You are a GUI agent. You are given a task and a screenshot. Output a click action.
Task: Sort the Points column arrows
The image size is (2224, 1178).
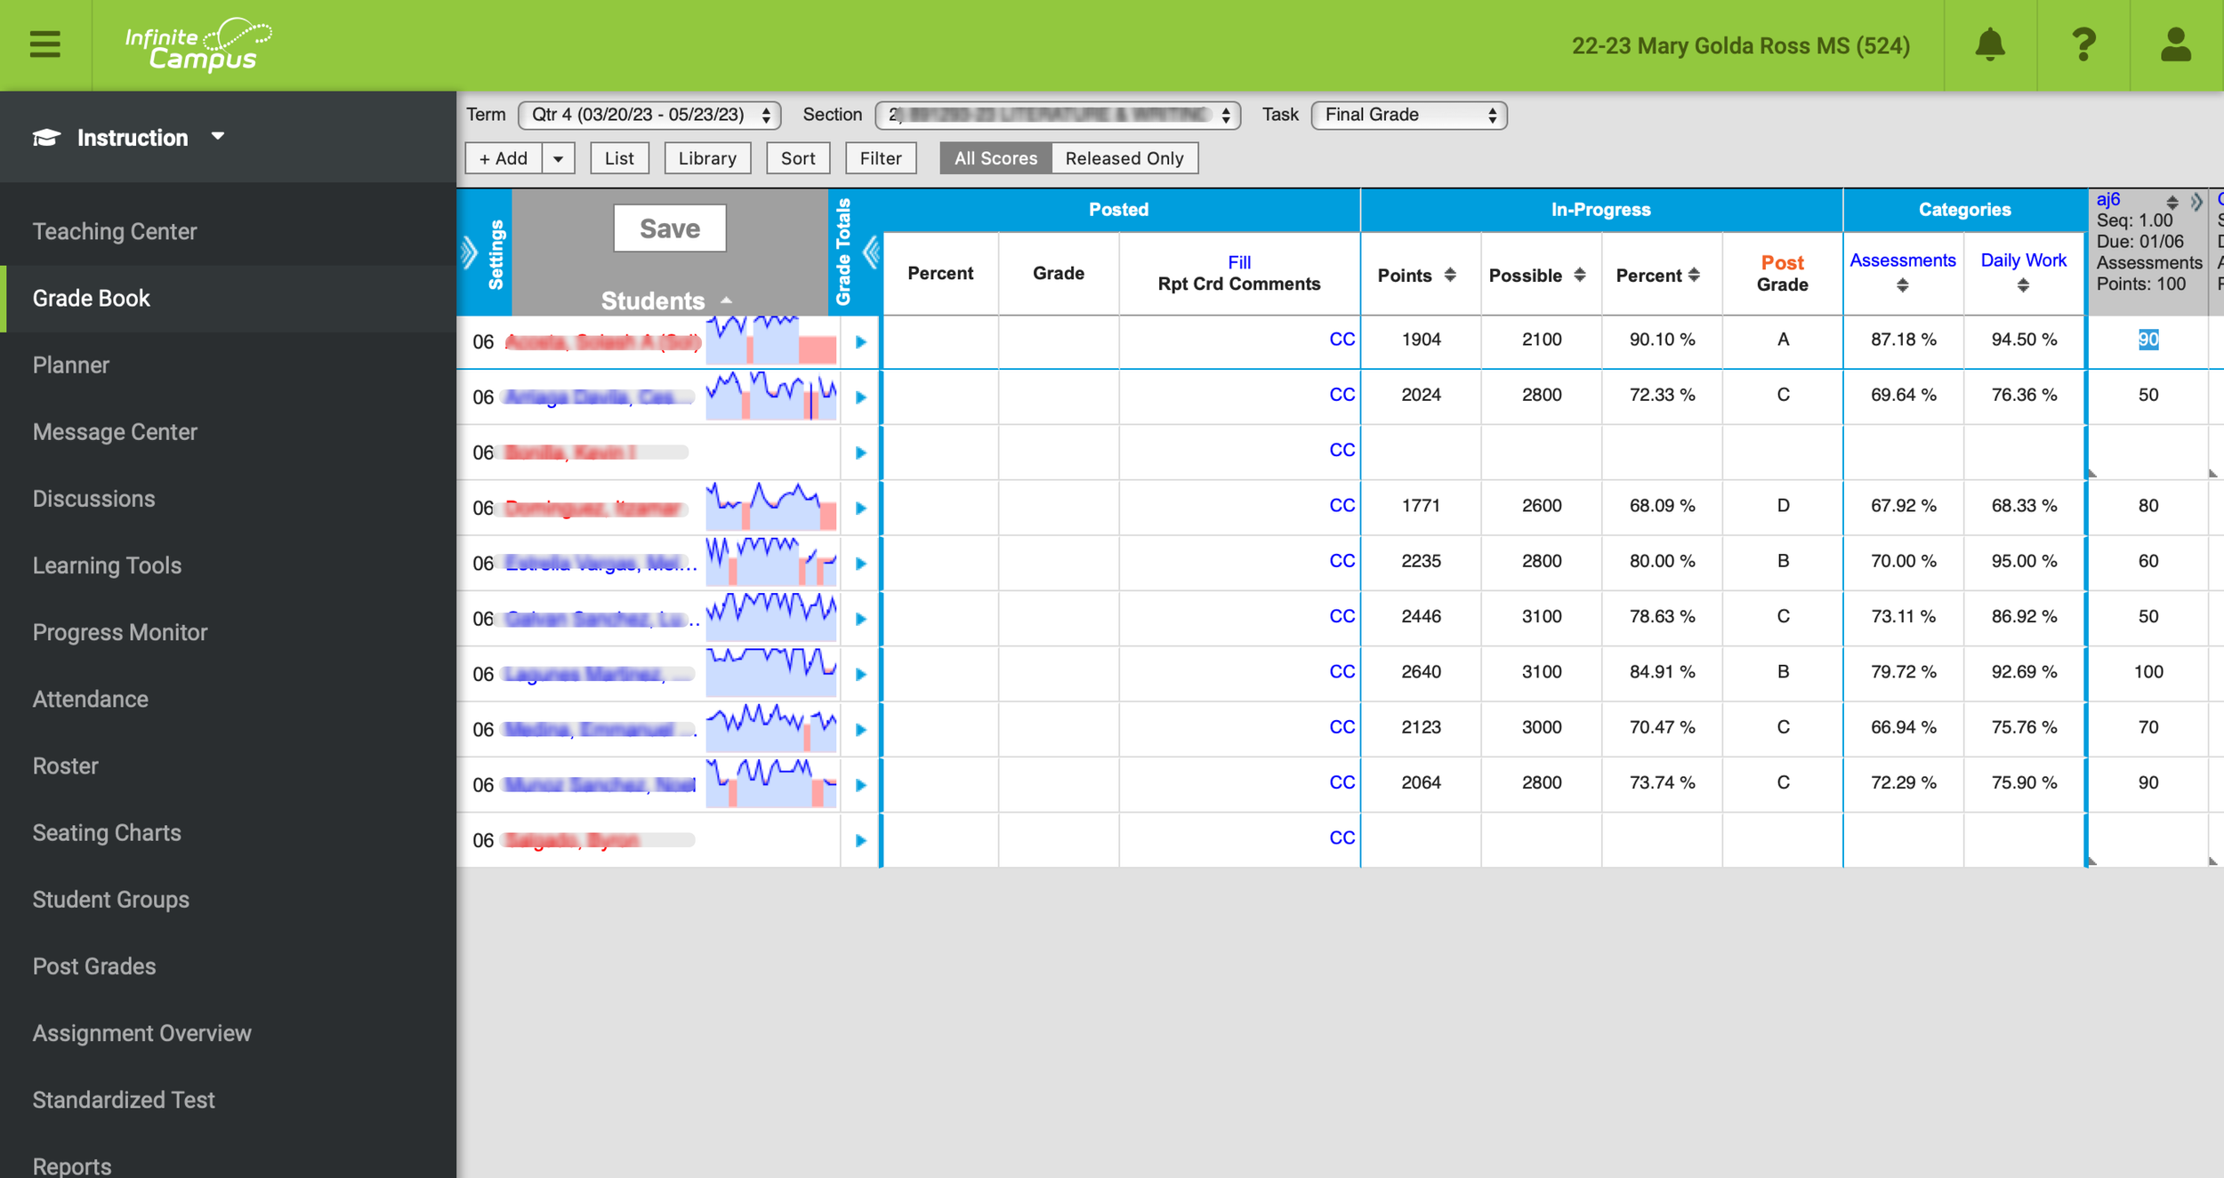tap(1450, 275)
